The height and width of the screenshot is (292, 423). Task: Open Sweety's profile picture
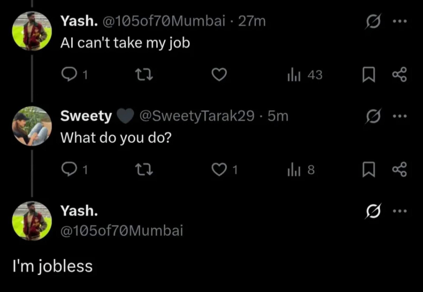click(x=32, y=126)
